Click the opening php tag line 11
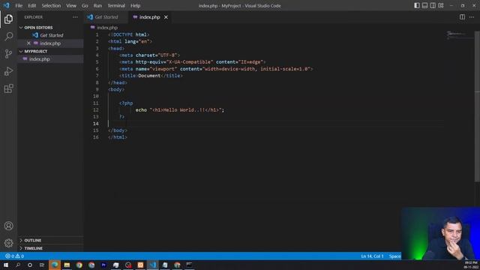Image resolution: width=480 pixels, height=270 pixels. tap(126, 103)
